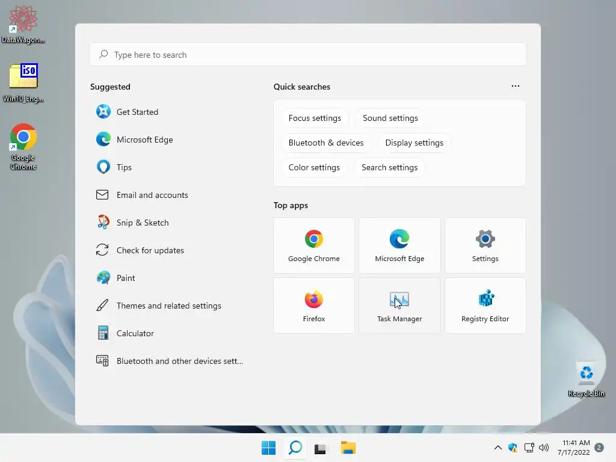Open Quick searches more options menu
This screenshot has width=616, height=462.
(516, 86)
